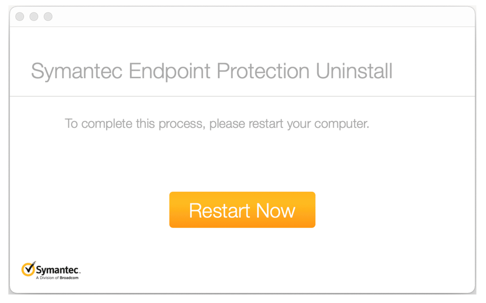
Task: Click the word 'Uninstall' in the heading
Action: [354, 71]
